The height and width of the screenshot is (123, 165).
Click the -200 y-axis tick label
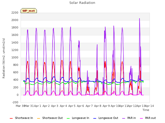tap(15, 102)
